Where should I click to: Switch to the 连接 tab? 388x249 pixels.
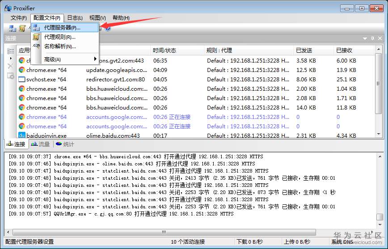pyautogui.click(x=16, y=144)
